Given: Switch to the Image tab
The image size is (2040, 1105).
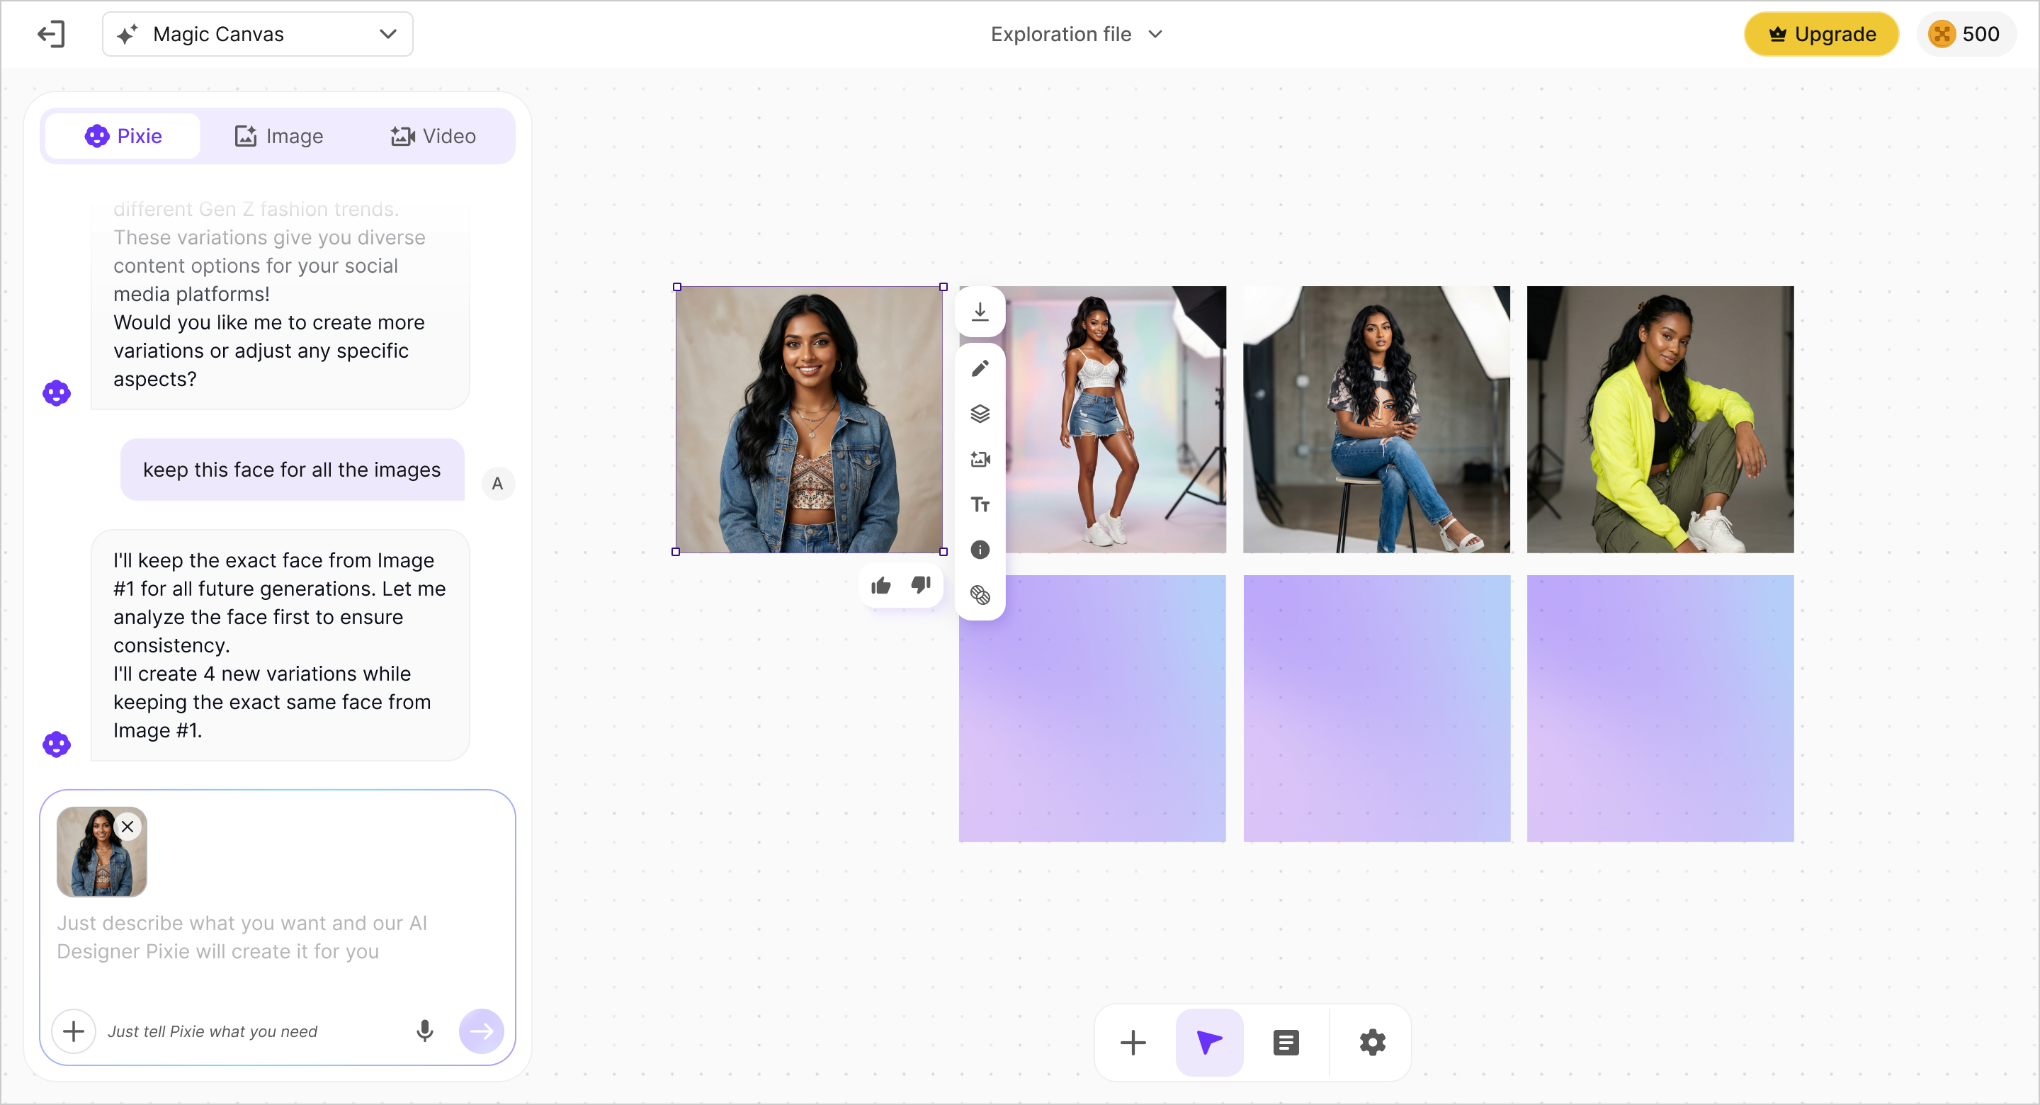Looking at the screenshot, I should pos(279,136).
